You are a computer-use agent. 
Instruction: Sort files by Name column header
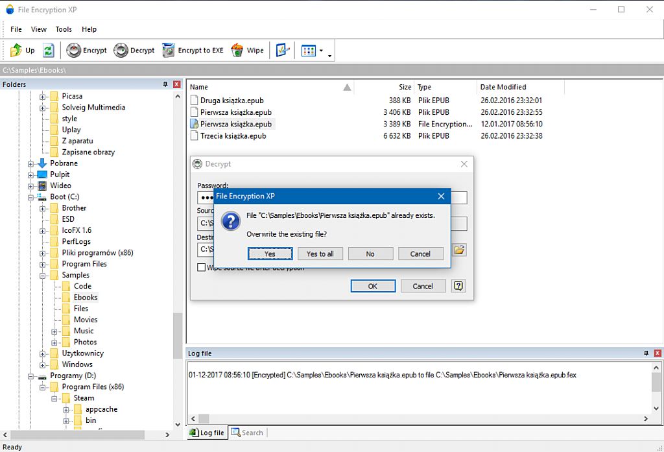pyautogui.click(x=270, y=87)
